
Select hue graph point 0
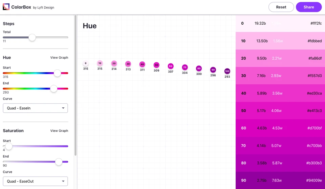point(86,63)
